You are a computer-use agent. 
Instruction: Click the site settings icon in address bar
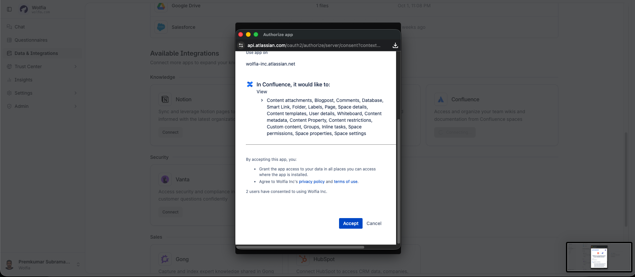pyautogui.click(x=241, y=45)
